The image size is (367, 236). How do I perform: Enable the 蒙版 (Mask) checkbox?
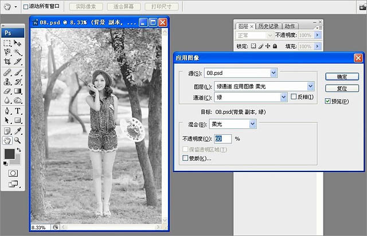click(185, 158)
